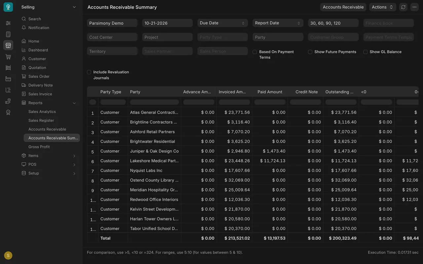Toggle Include Revaluation Journals checkbox
423x264 pixels.
(x=89, y=72)
